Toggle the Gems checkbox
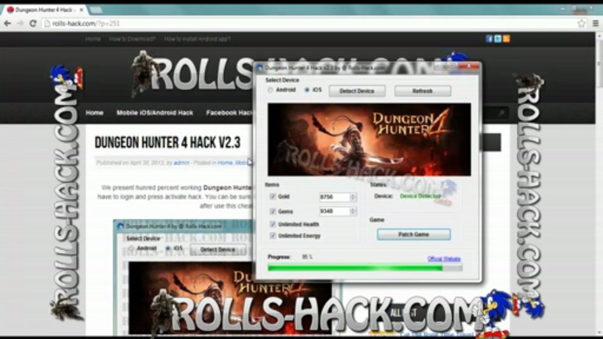 pos(273,211)
